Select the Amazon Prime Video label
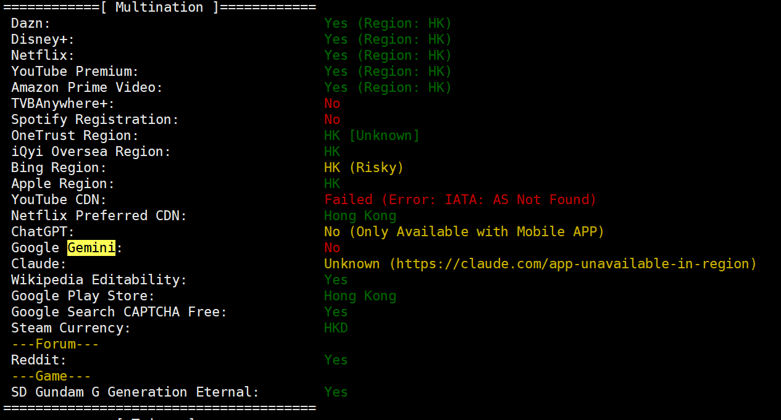 point(87,88)
